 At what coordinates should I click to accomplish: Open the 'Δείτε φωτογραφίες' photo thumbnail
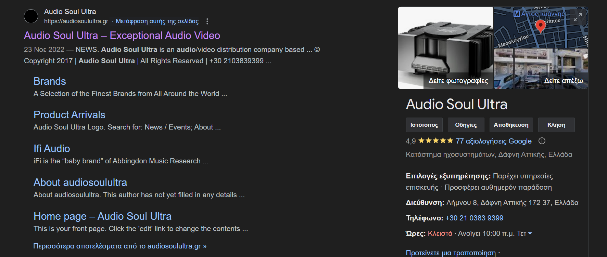point(445,48)
